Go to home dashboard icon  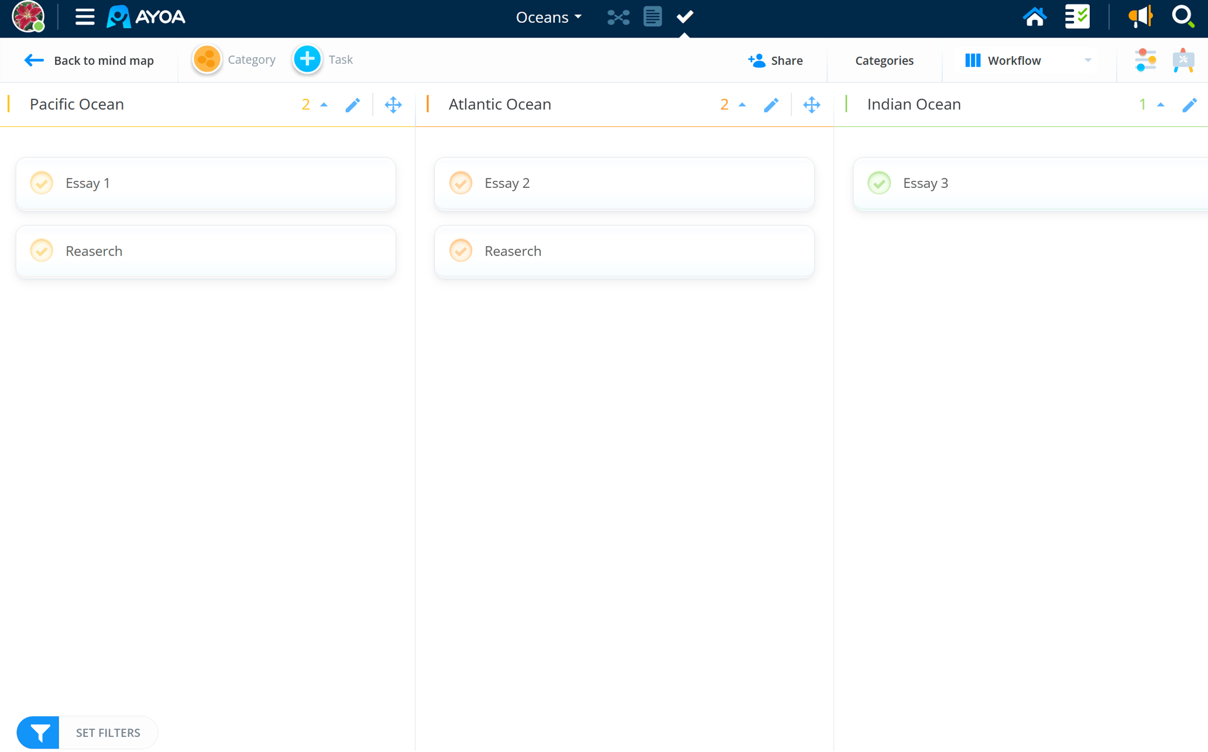click(1034, 17)
